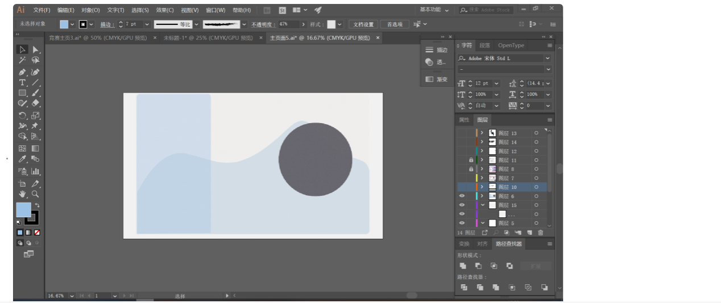Click the Rotate tool
The height and width of the screenshot is (303, 721).
[x=22, y=115]
